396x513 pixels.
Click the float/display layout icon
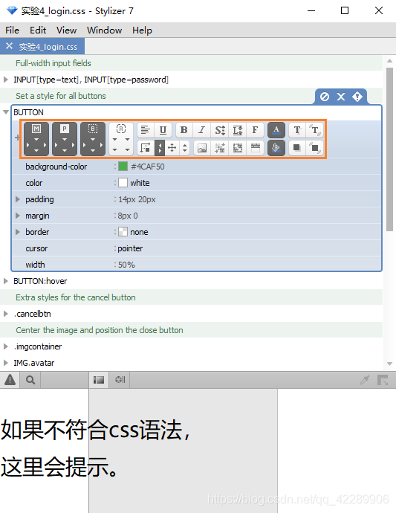coord(145,148)
